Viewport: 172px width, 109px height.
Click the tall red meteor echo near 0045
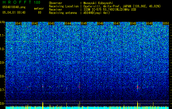(x=80, y=86)
